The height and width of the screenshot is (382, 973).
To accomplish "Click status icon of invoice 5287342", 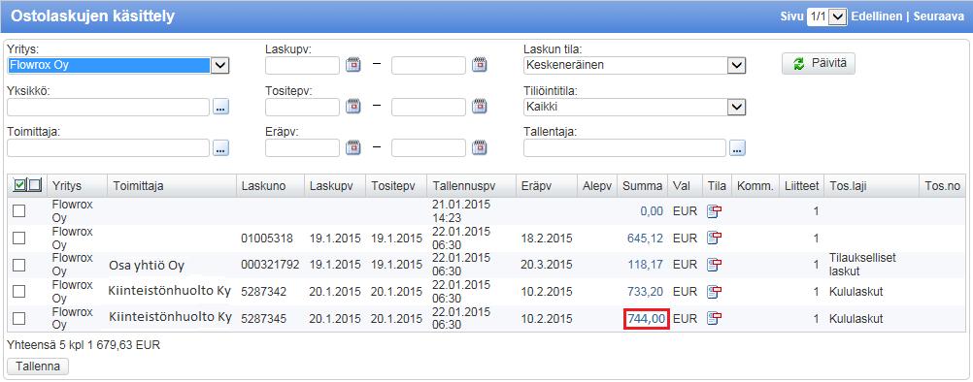I will coord(715,291).
